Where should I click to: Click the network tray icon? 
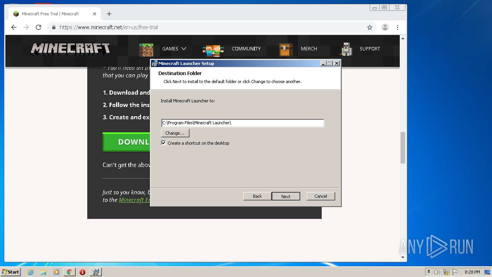click(446, 272)
